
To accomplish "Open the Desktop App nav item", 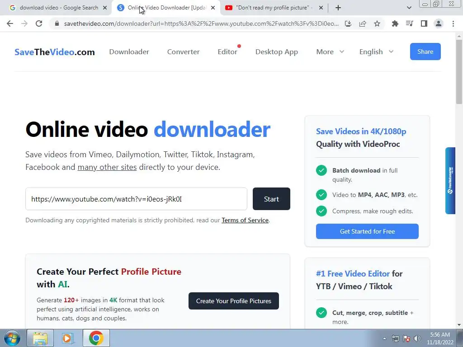I will point(277,52).
